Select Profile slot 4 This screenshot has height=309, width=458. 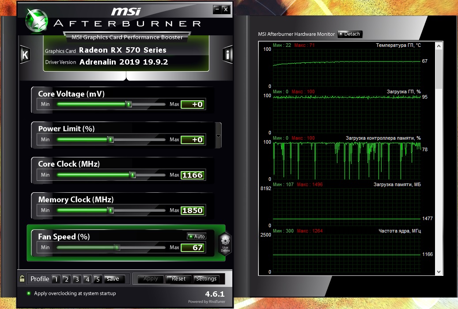click(x=87, y=279)
